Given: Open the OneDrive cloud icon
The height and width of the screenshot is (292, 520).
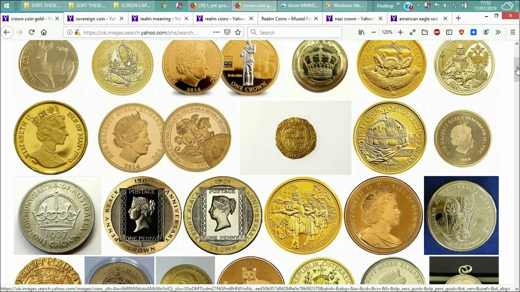Looking at the screenshot, I should coord(507,6).
